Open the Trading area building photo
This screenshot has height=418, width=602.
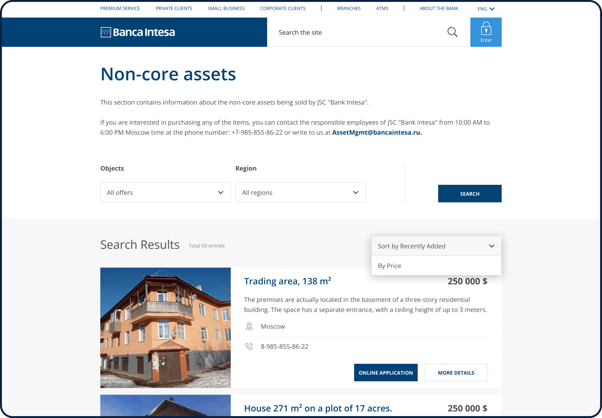(165, 328)
